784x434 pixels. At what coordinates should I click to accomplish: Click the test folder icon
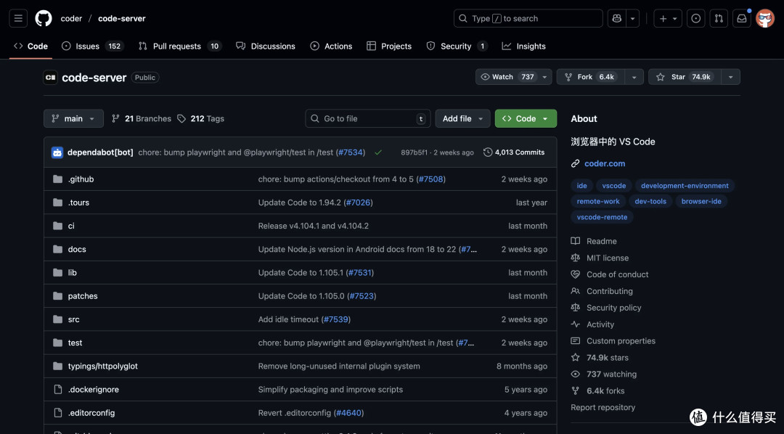click(x=58, y=343)
